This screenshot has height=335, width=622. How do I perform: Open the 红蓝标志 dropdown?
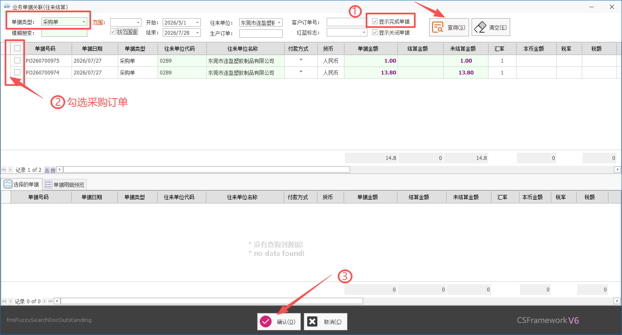(364, 33)
